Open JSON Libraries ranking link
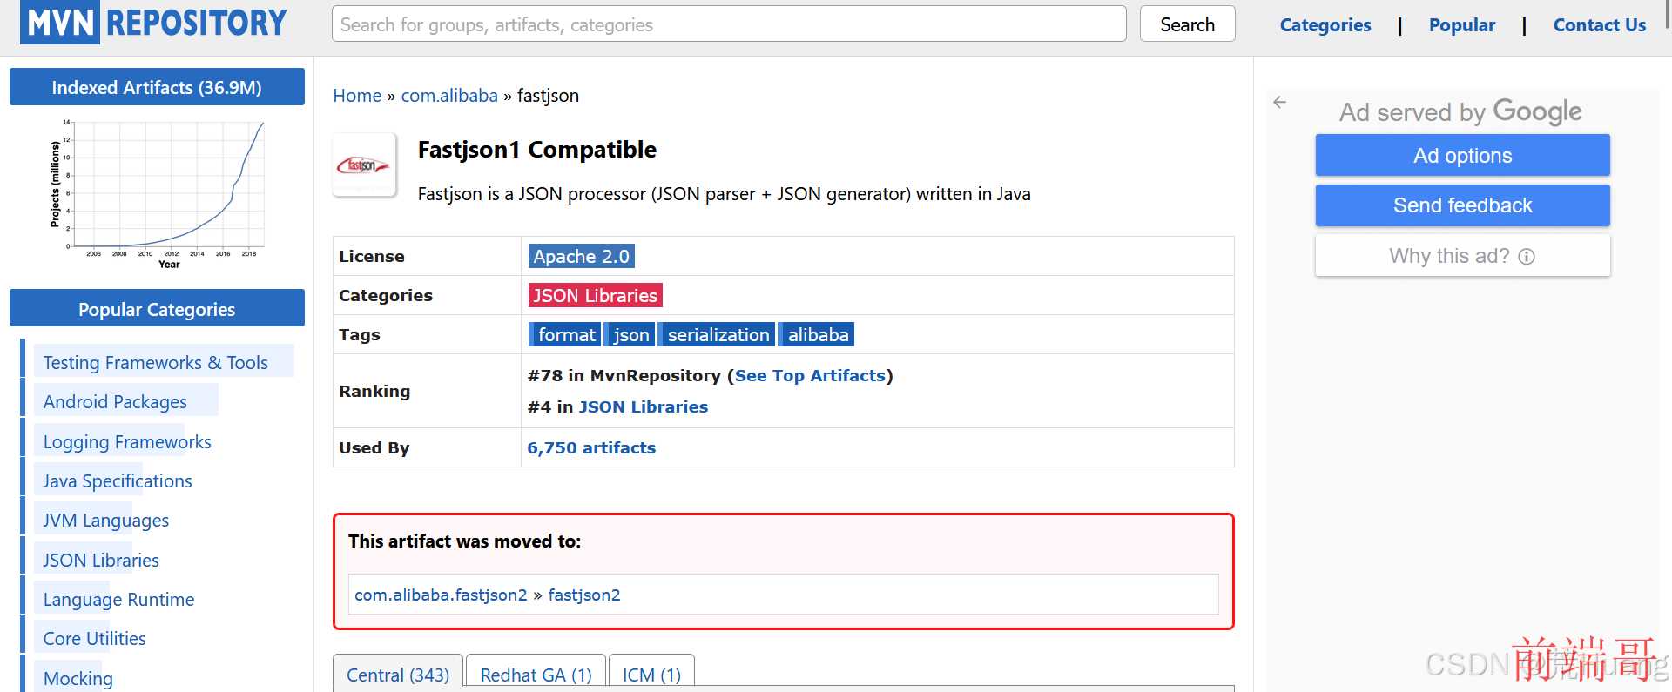Image resolution: width=1672 pixels, height=692 pixels. point(644,406)
